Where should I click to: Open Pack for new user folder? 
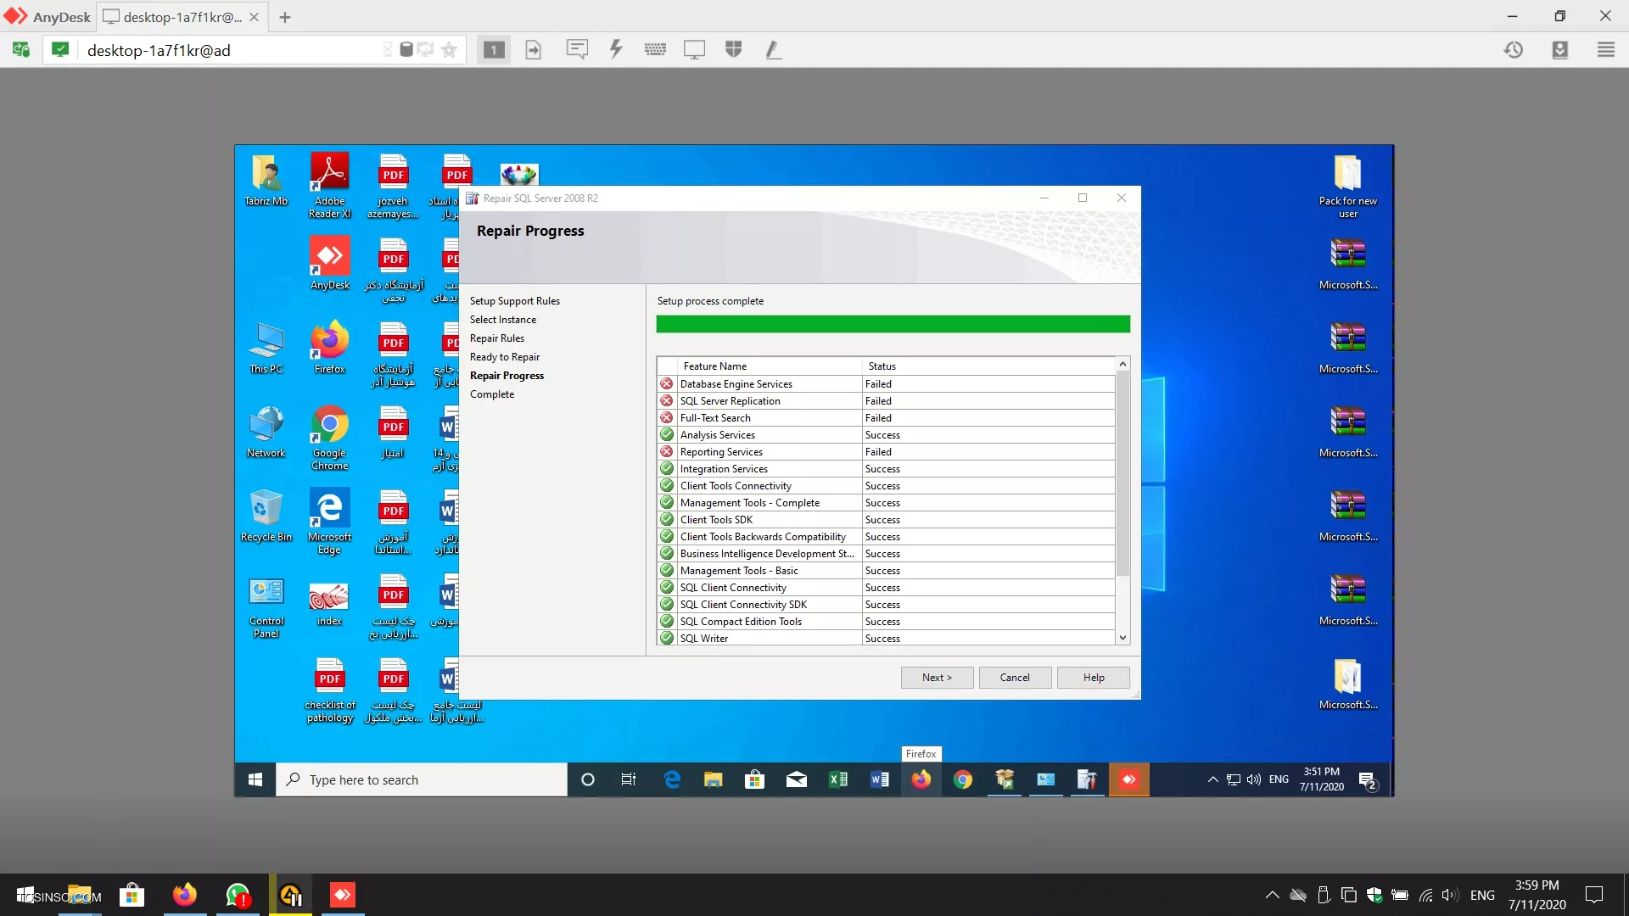[1347, 186]
